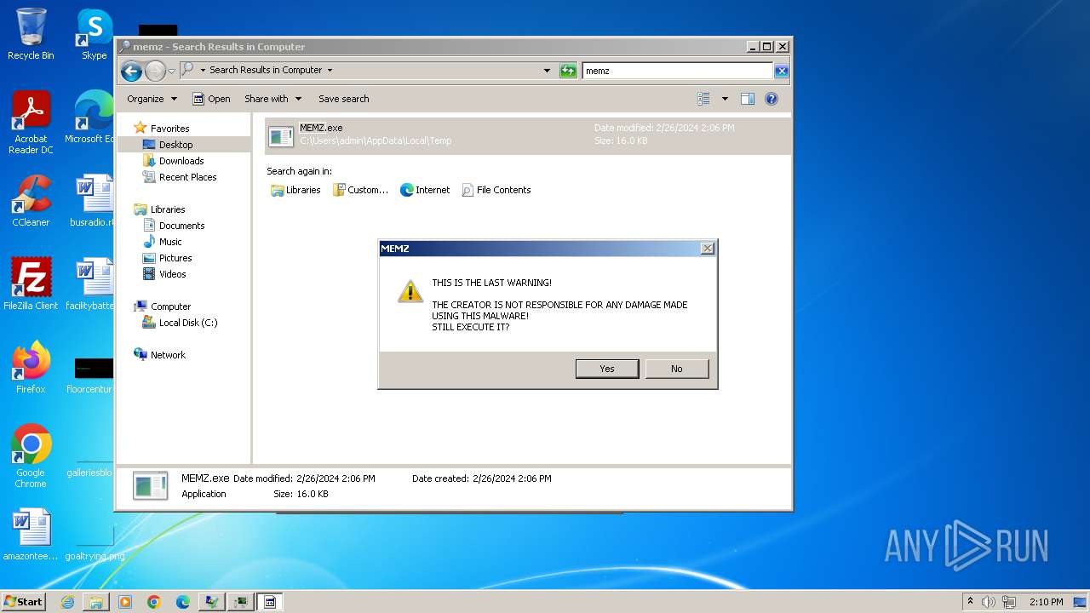Open the Organize menu
The height and width of the screenshot is (613, 1090).
152,99
